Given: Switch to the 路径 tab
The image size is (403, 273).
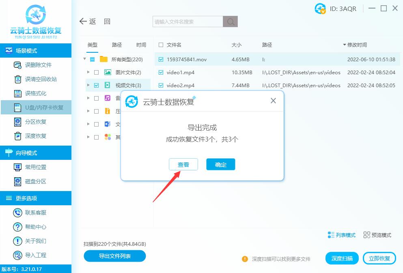Looking at the screenshot, I should click(x=116, y=45).
